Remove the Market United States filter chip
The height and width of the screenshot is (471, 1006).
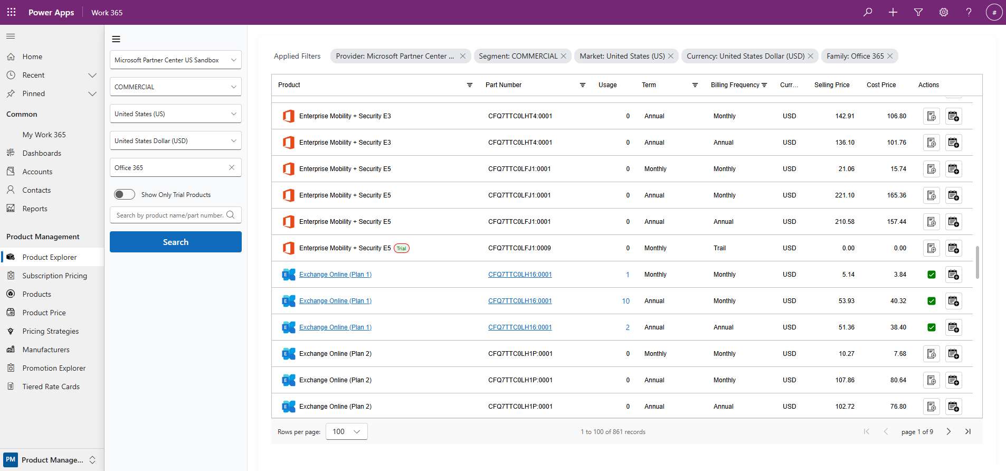[671, 56]
